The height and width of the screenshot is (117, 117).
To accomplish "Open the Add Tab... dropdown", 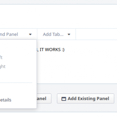I will pyautogui.click(x=56, y=34).
